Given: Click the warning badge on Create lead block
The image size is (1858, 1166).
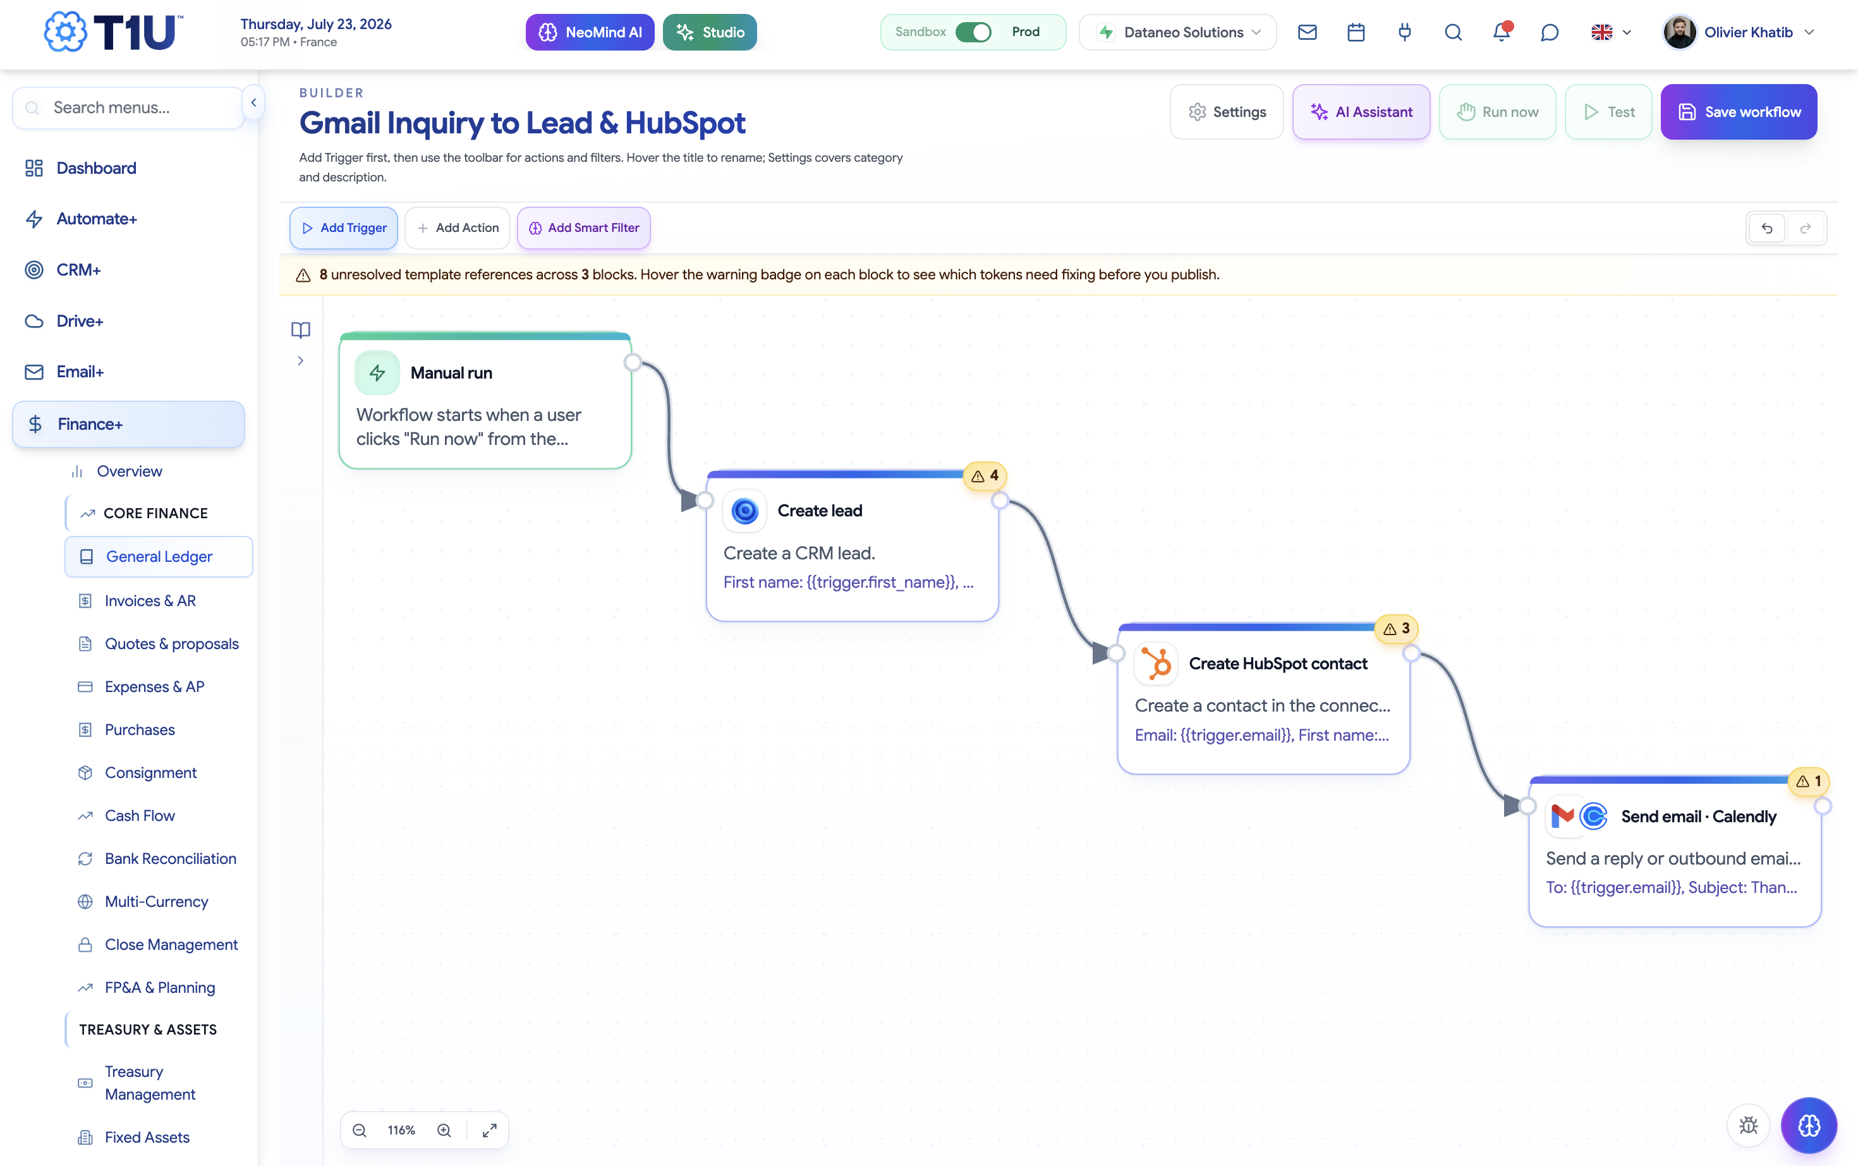Looking at the screenshot, I should tap(985, 476).
